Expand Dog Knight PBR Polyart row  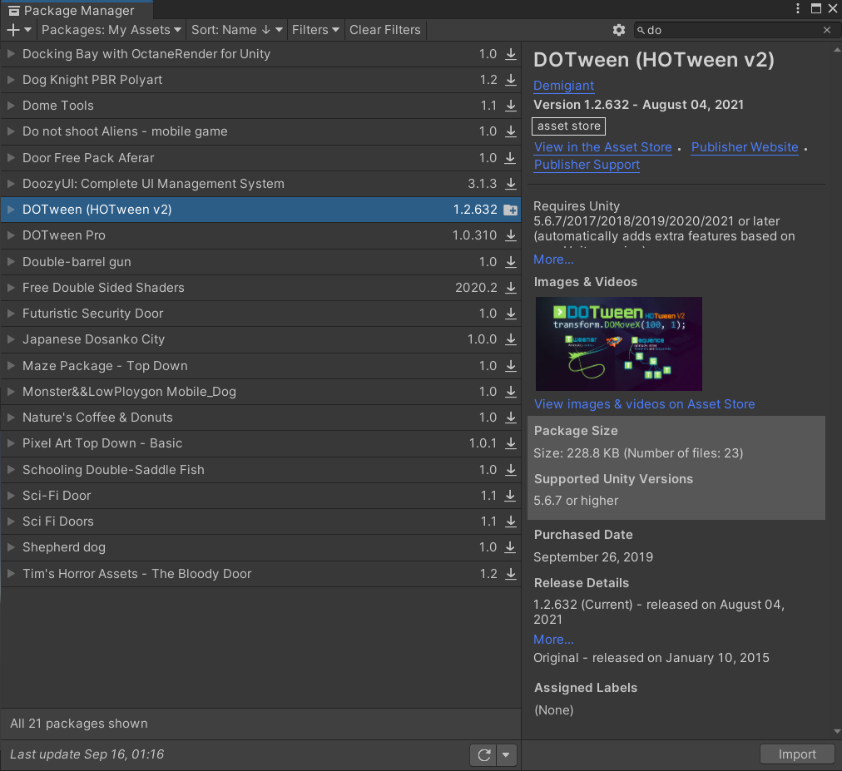[x=11, y=80]
